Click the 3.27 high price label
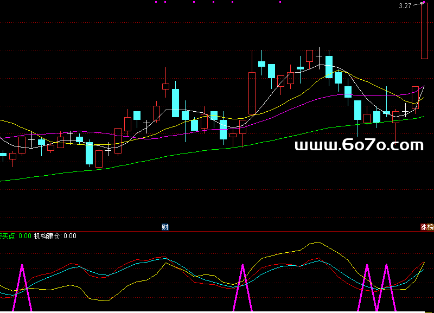This screenshot has height=313, width=434. click(x=405, y=6)
